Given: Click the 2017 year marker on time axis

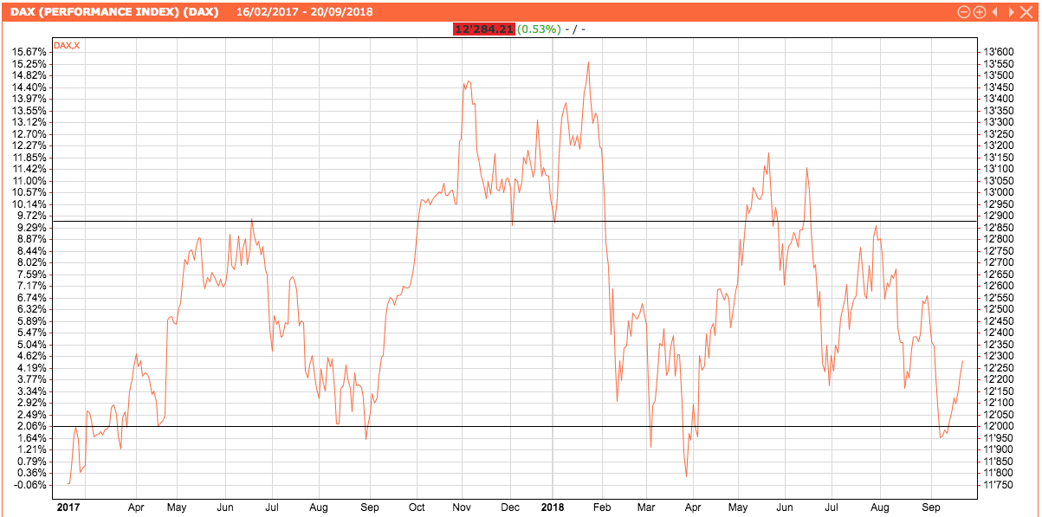Looking at the screenshot, I should click(67, 507).
